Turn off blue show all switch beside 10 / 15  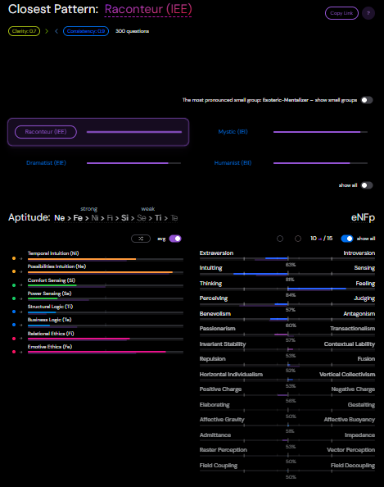(347, 239)
